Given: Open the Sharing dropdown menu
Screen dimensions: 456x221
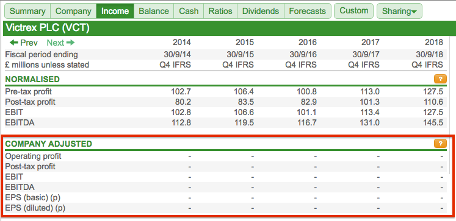Looking at the screenshot, I should pyautogui.click(x=399, y=11).
